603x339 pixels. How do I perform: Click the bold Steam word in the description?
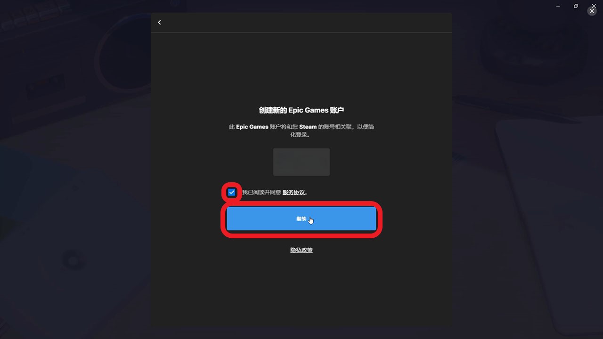click(x=308, y=127)
